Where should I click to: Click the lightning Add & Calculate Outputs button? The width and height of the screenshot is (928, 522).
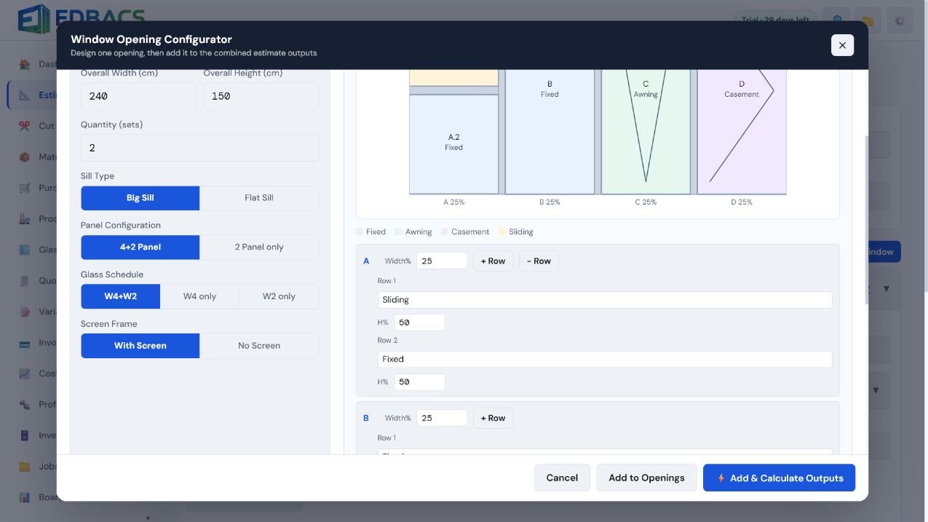tap(779, 478)
